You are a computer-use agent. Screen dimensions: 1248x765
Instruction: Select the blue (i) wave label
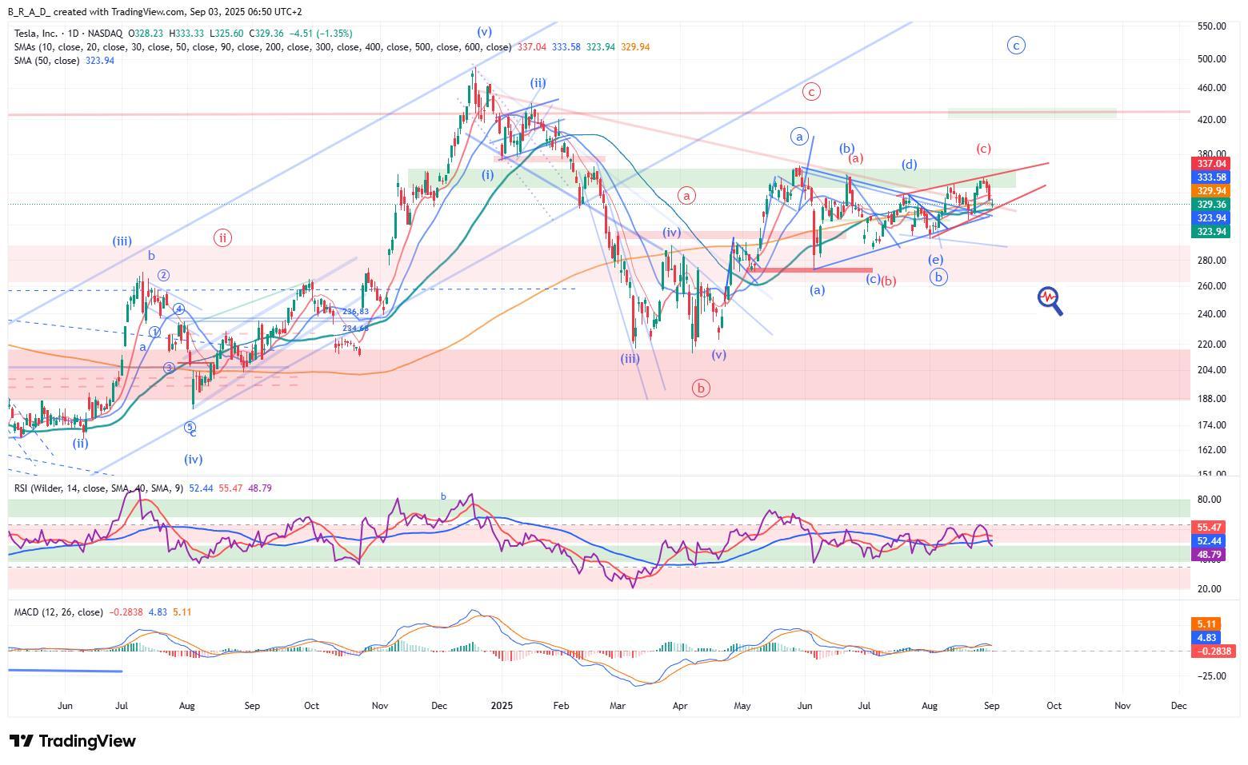click(487, 175)
